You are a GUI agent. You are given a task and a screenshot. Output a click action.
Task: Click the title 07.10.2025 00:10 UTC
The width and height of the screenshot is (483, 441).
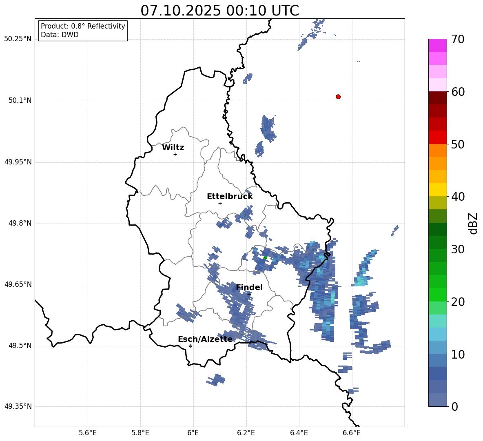[219, 11]
